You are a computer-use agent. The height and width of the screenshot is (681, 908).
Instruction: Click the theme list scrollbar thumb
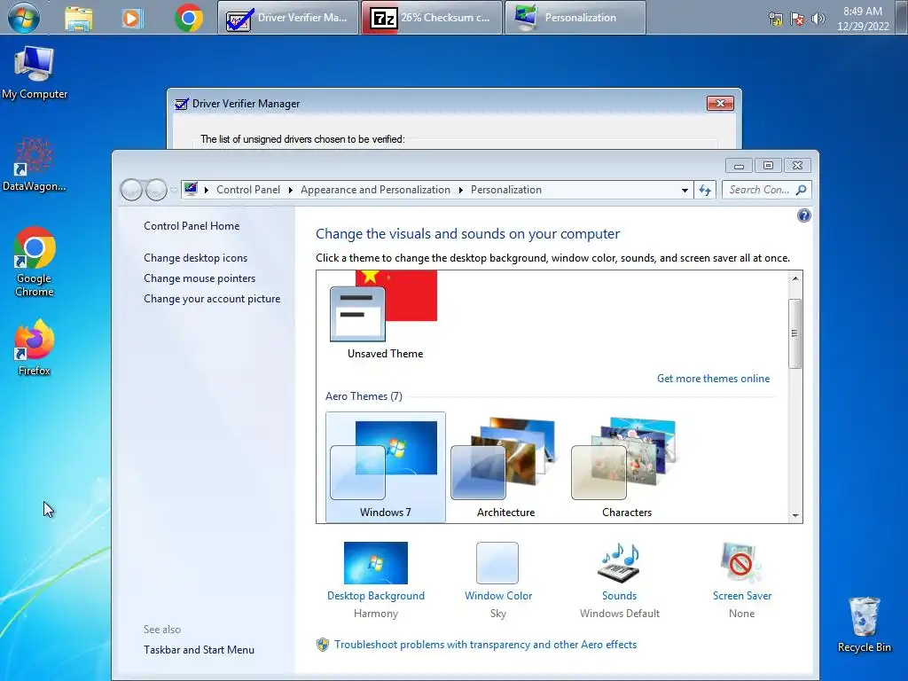coord(795,333)
